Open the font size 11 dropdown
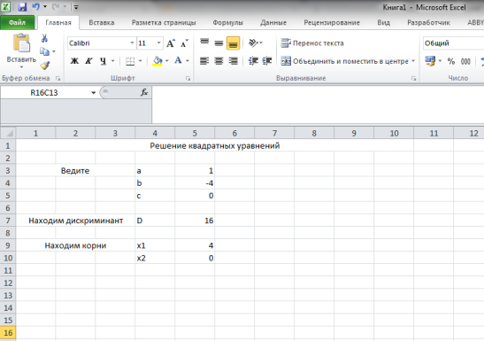This screenshot has width=484, height=341. coord(158,43)
